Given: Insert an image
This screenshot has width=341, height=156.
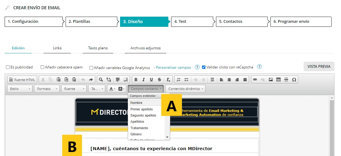Looking at the screenshot, I should [x=270, y=80].
